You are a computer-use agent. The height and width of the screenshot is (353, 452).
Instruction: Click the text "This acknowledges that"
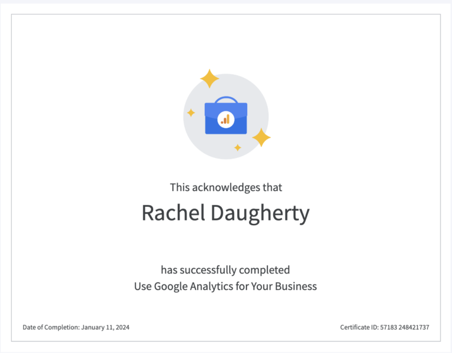[226, 187]
